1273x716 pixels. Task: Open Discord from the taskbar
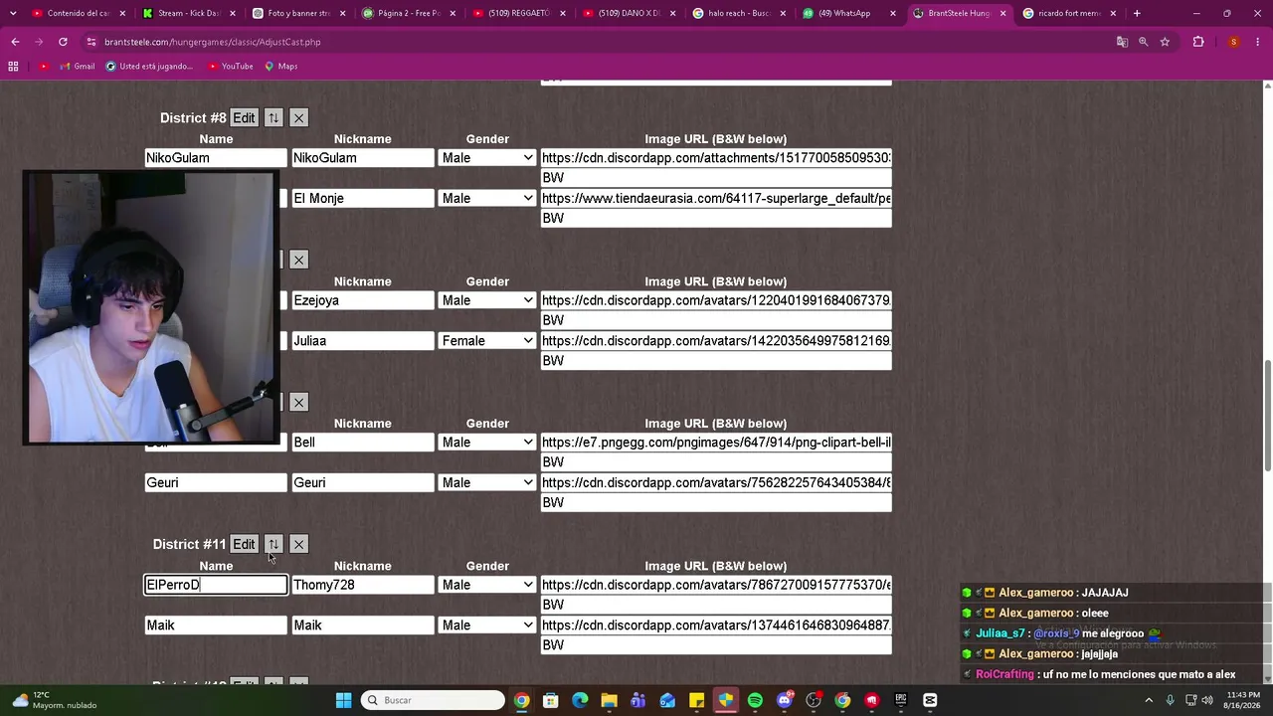pyautogui.click(x=784, y=700)
